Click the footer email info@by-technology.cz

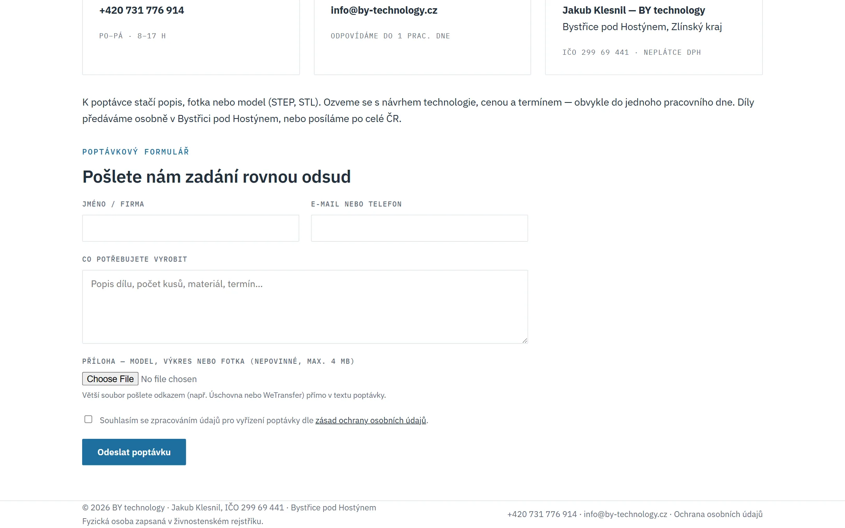625,514
